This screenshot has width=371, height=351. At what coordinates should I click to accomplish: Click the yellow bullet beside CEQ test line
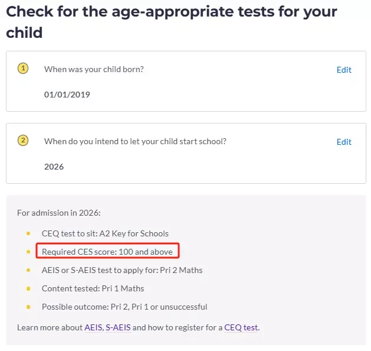click(28, 233)
